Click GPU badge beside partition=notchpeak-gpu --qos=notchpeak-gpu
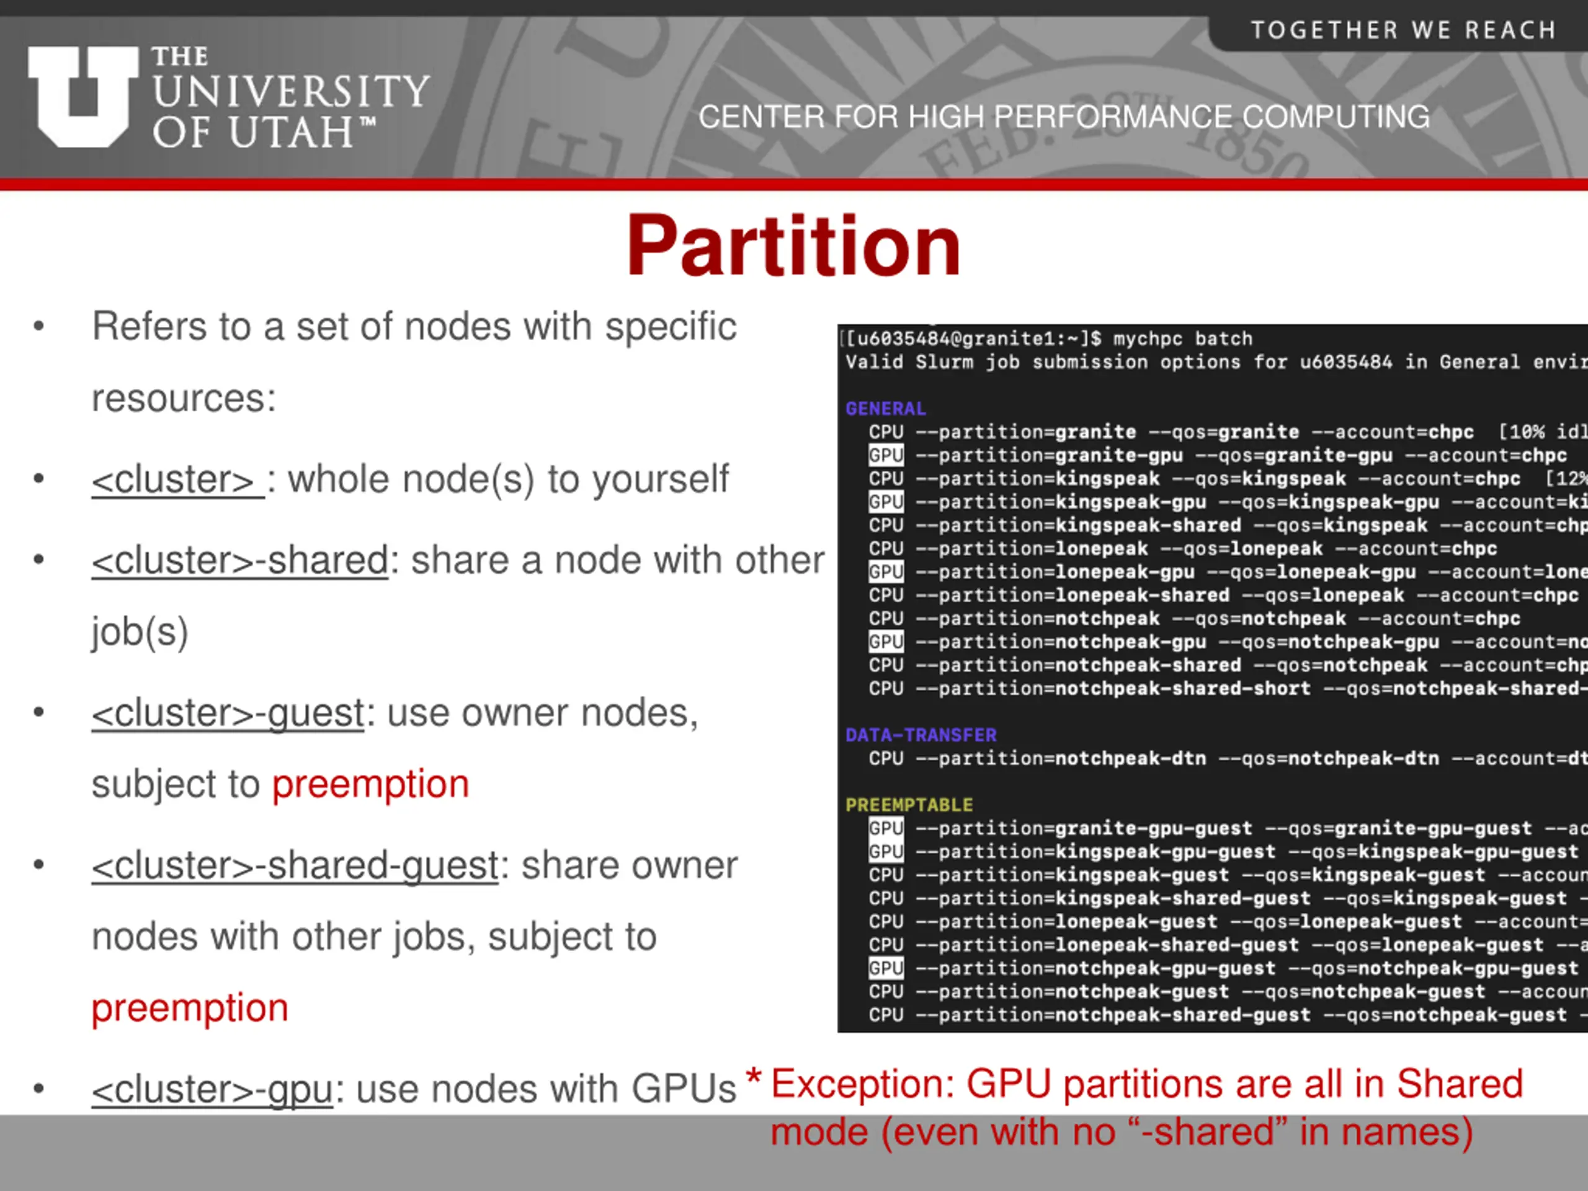Screen dimensions: 1588x1191 pos(886,642)
